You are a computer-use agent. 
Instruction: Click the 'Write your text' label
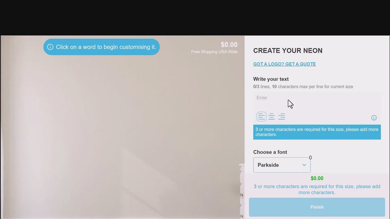(x=271, y=79)
